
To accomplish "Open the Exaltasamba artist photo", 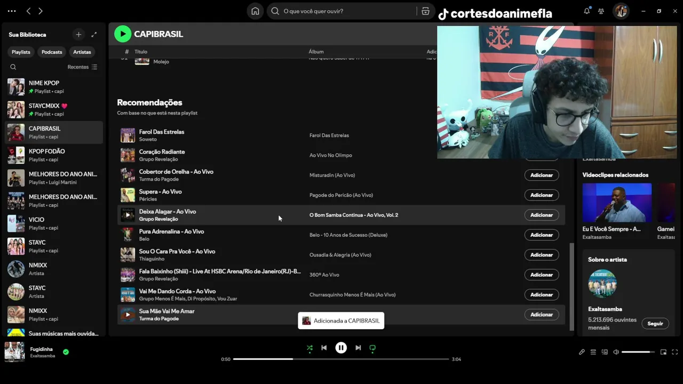I will pyautogui.click(x=602, y=284).
